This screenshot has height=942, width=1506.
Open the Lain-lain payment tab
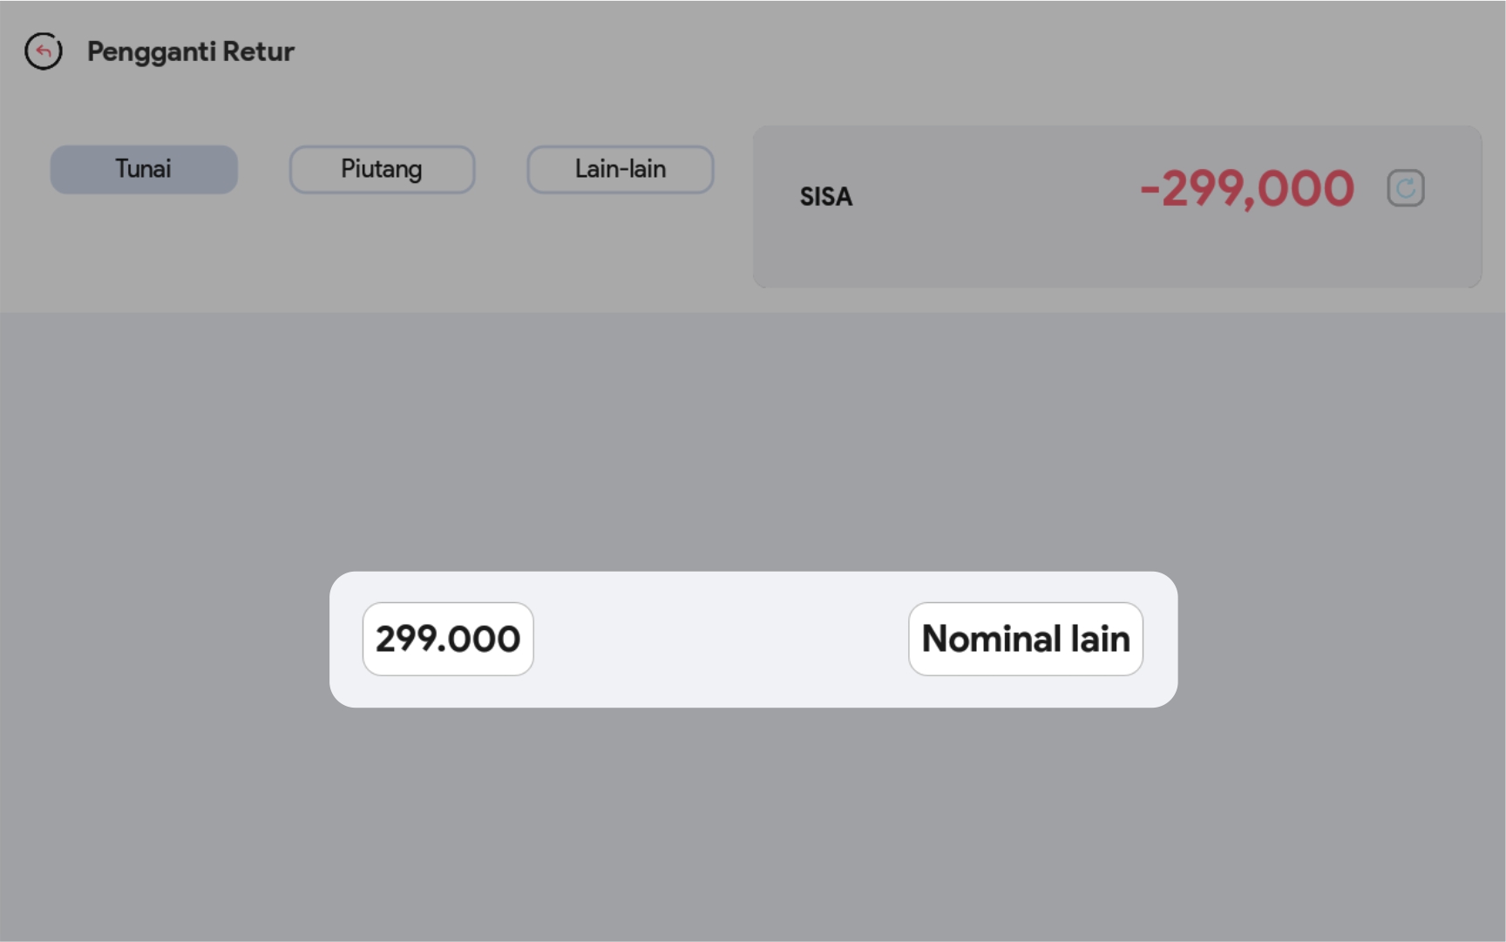click(x=620, y=169)
